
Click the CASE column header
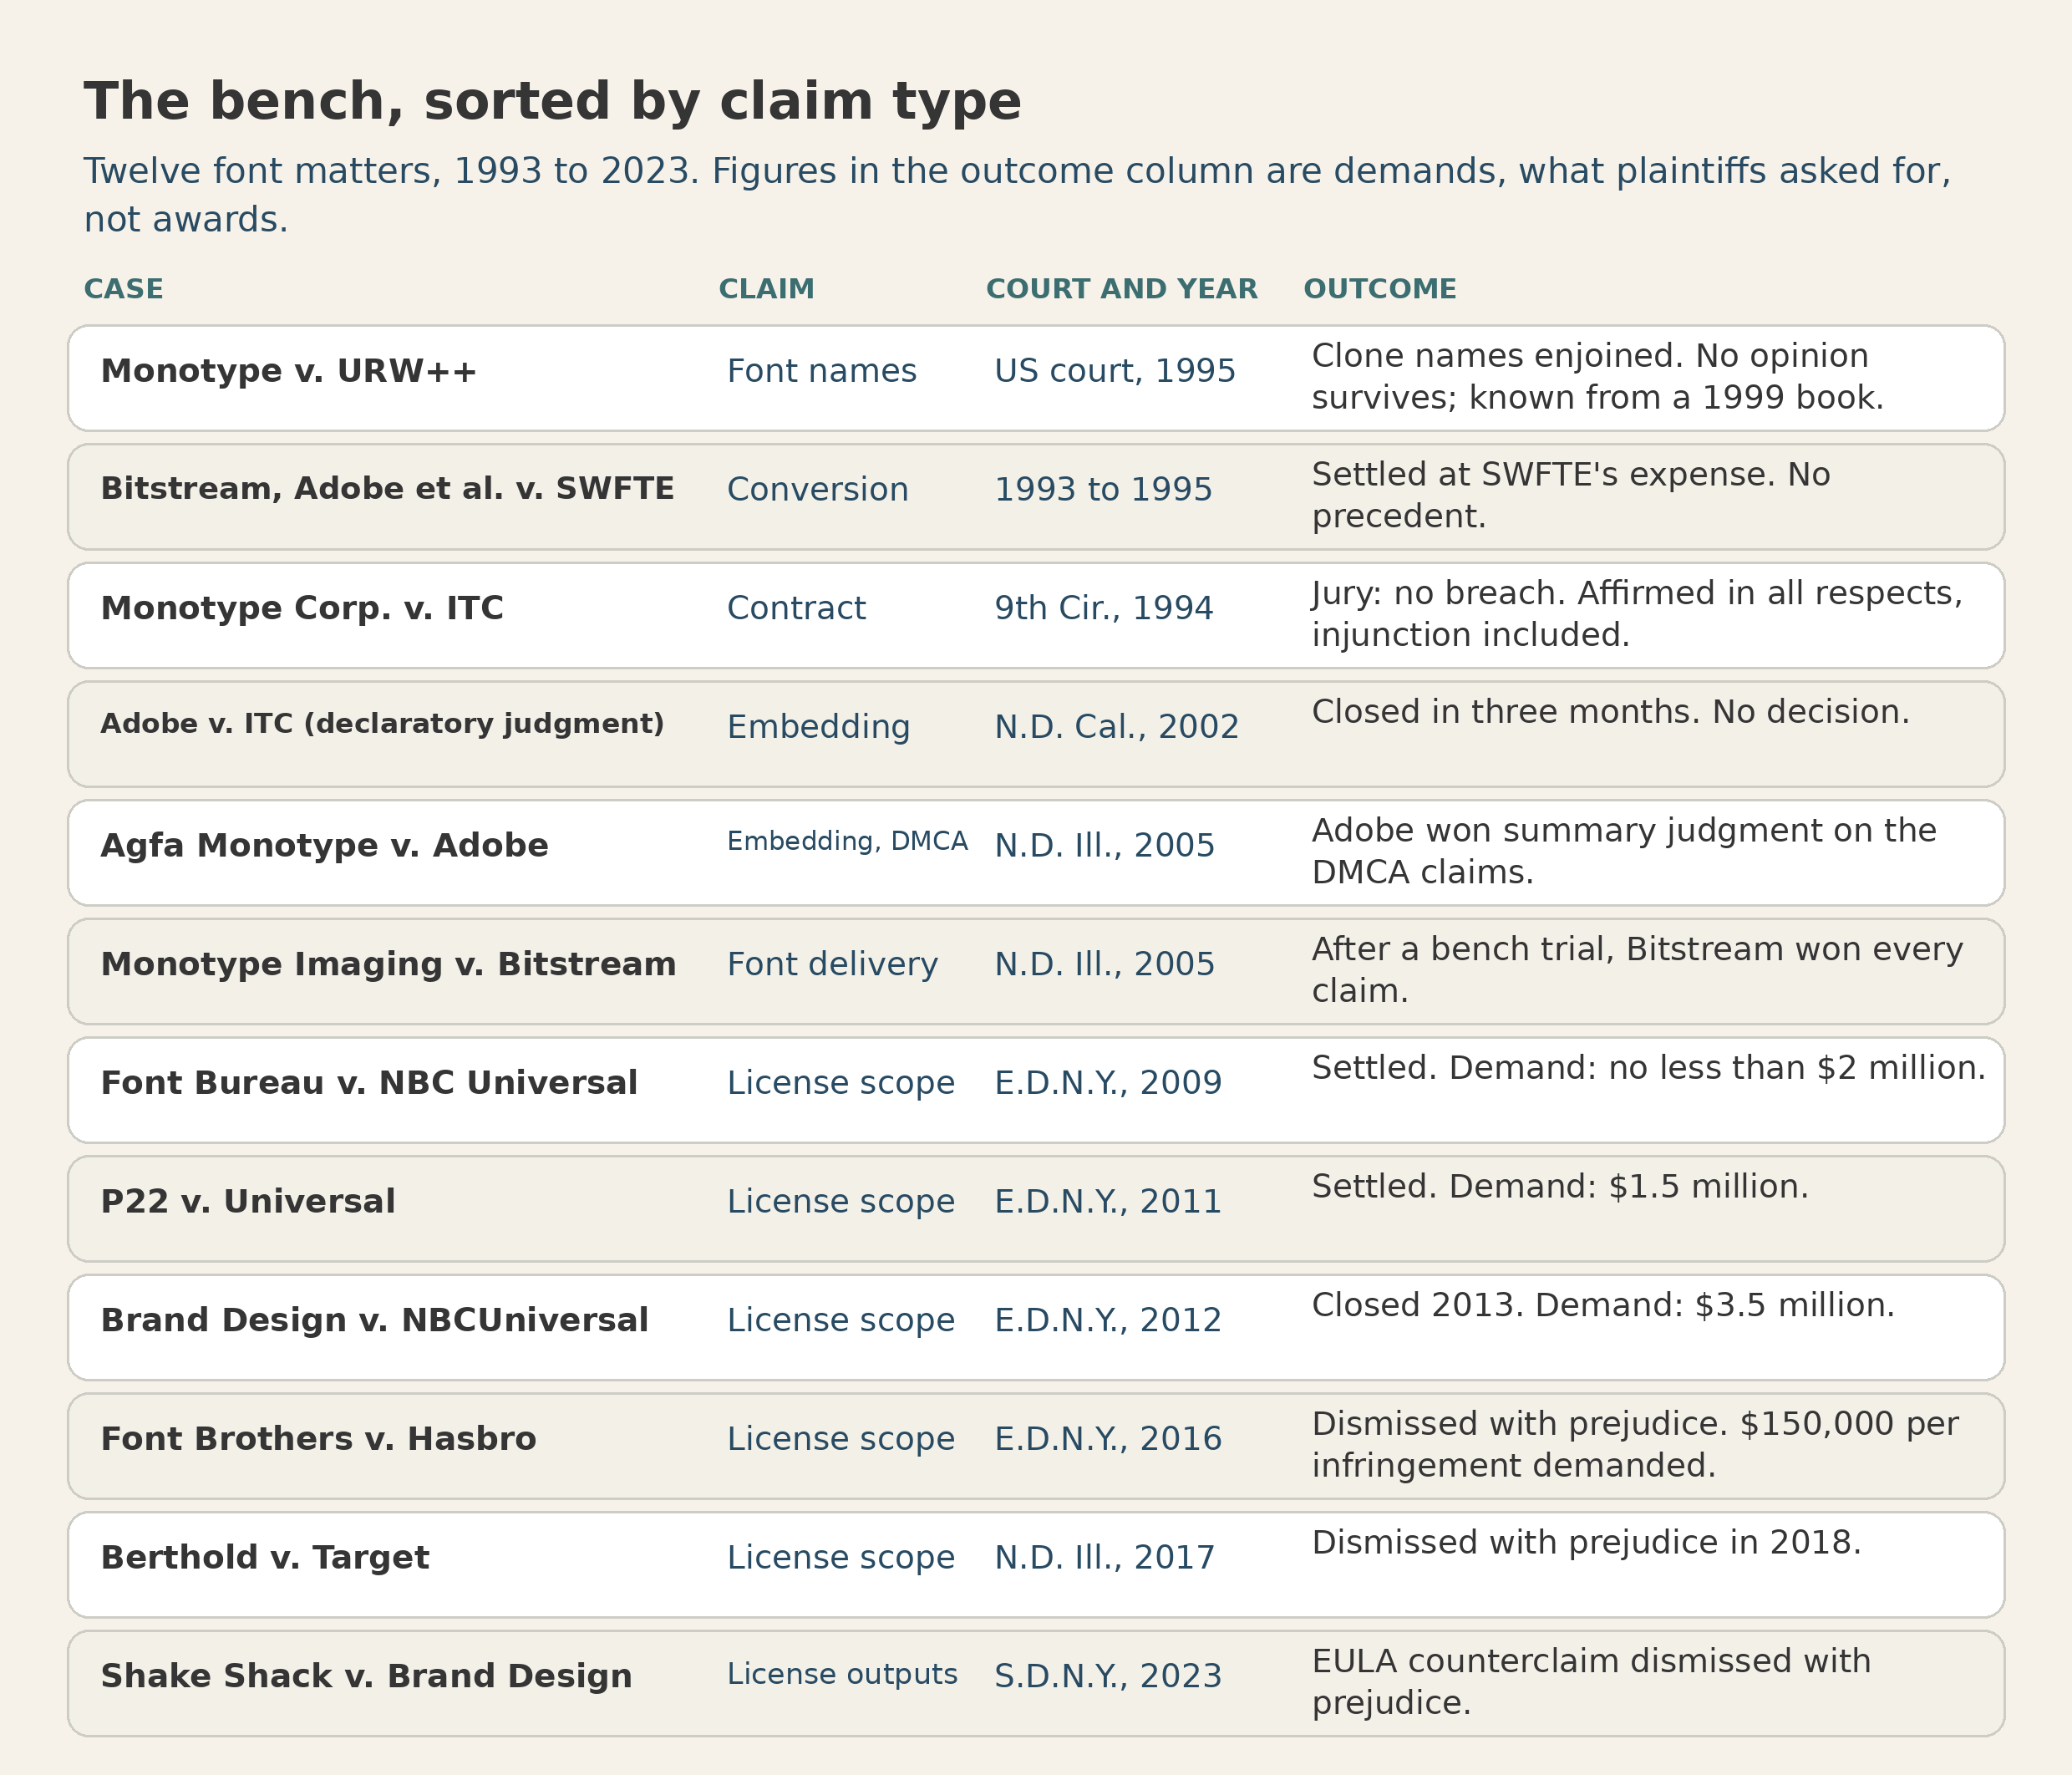(123, 289)
